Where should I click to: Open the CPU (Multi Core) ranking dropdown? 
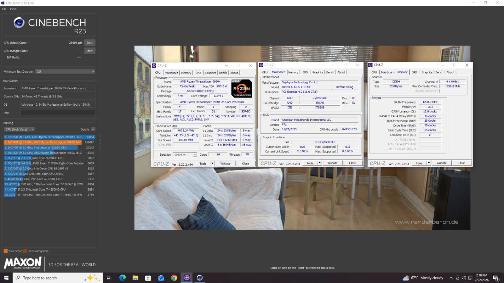[19, 129]
